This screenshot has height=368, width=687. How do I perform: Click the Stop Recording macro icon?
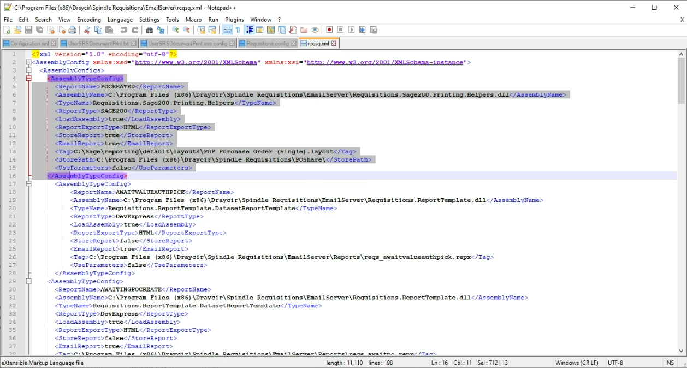coord(340,29)
